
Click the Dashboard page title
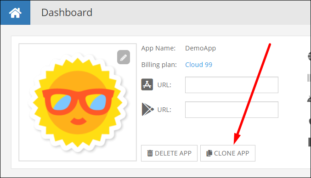tap(67, 13)
